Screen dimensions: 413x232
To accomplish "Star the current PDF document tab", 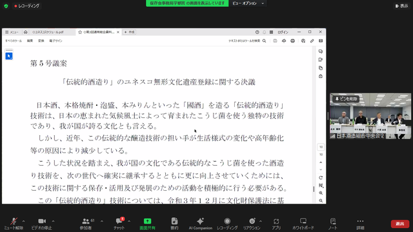I will coord(80,32).
